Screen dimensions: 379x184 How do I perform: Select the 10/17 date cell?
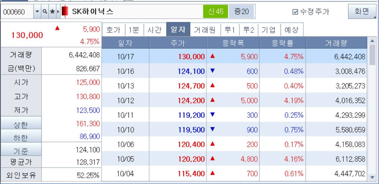[125, 57]
